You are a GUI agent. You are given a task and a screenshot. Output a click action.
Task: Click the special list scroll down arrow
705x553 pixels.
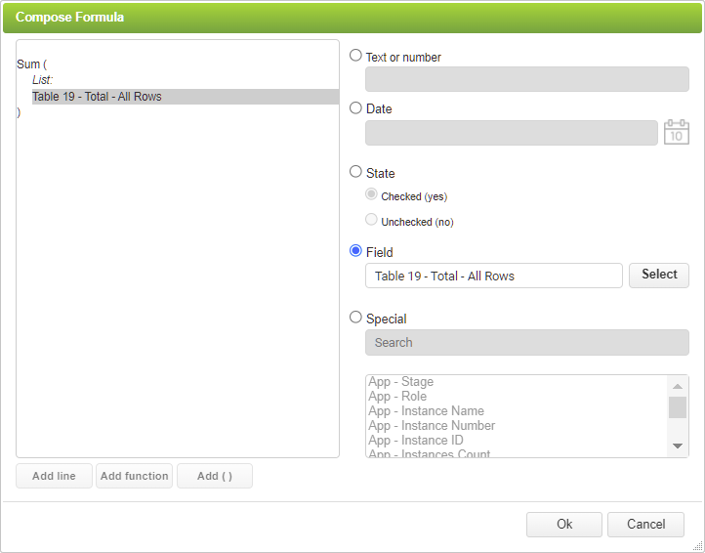pyautogui.click(x=678, y=446)
